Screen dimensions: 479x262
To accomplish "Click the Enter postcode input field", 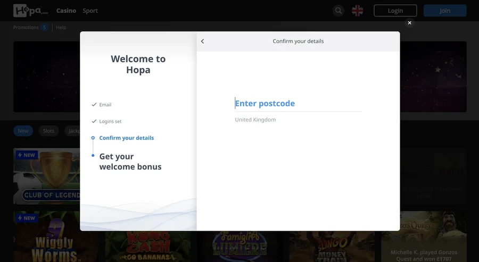I will pyautogui.click(x=298, y=104).
